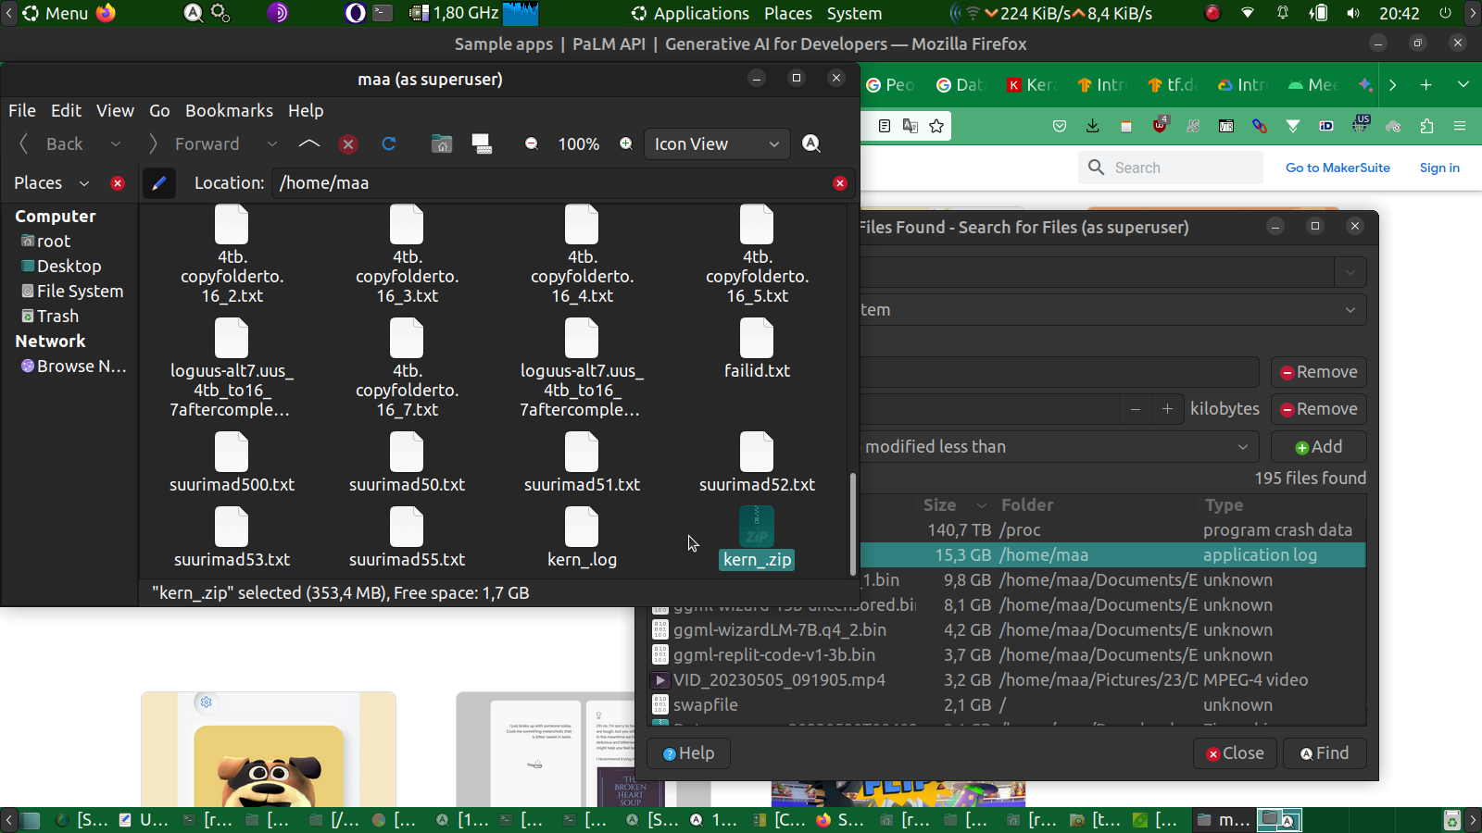Zoom out with the minus magnifier icon
Image resolution: width=1482 pixels, height=833 pixels.
pos(532,143)
